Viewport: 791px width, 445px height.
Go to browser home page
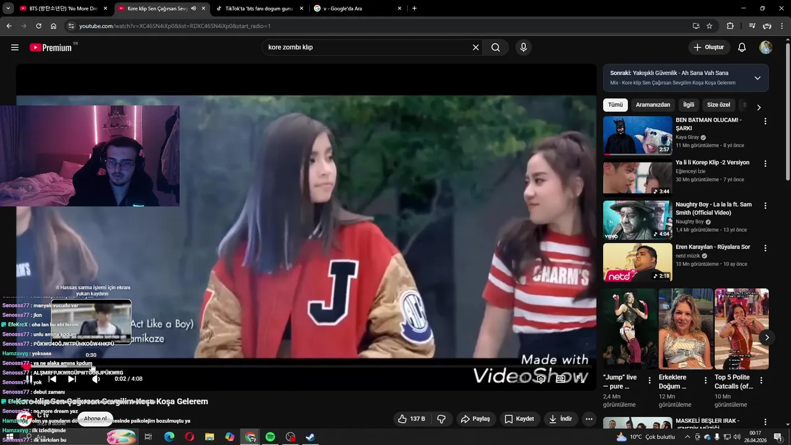[54, 26]
